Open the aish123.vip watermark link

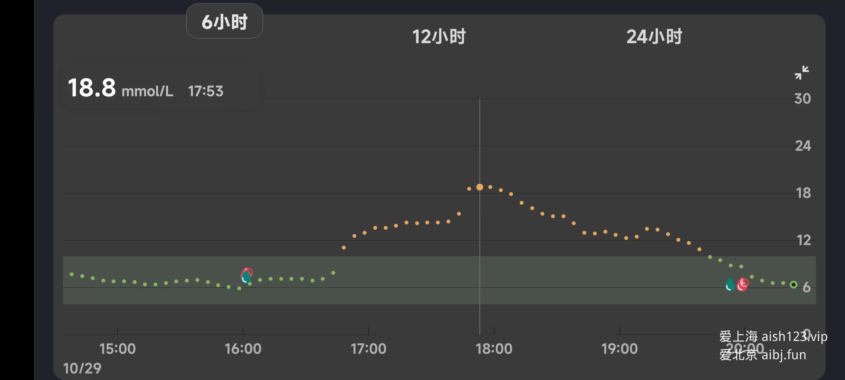(x=794, y=337)
